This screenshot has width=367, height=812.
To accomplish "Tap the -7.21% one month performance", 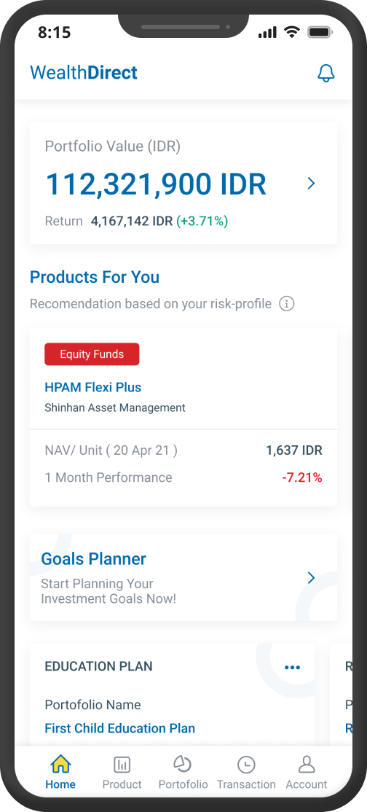I will coord(302,477).
